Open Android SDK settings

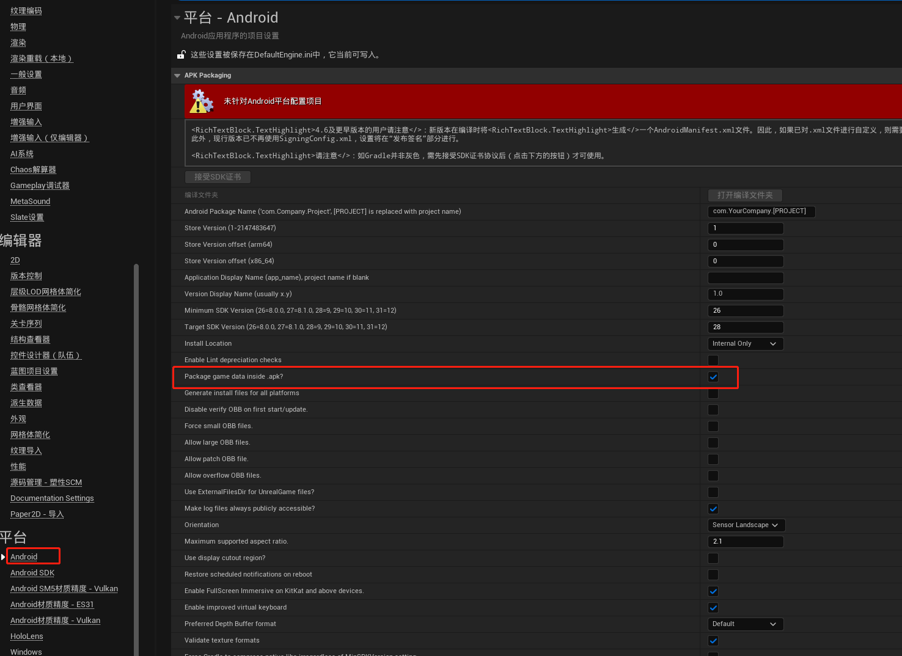point(32,572)
